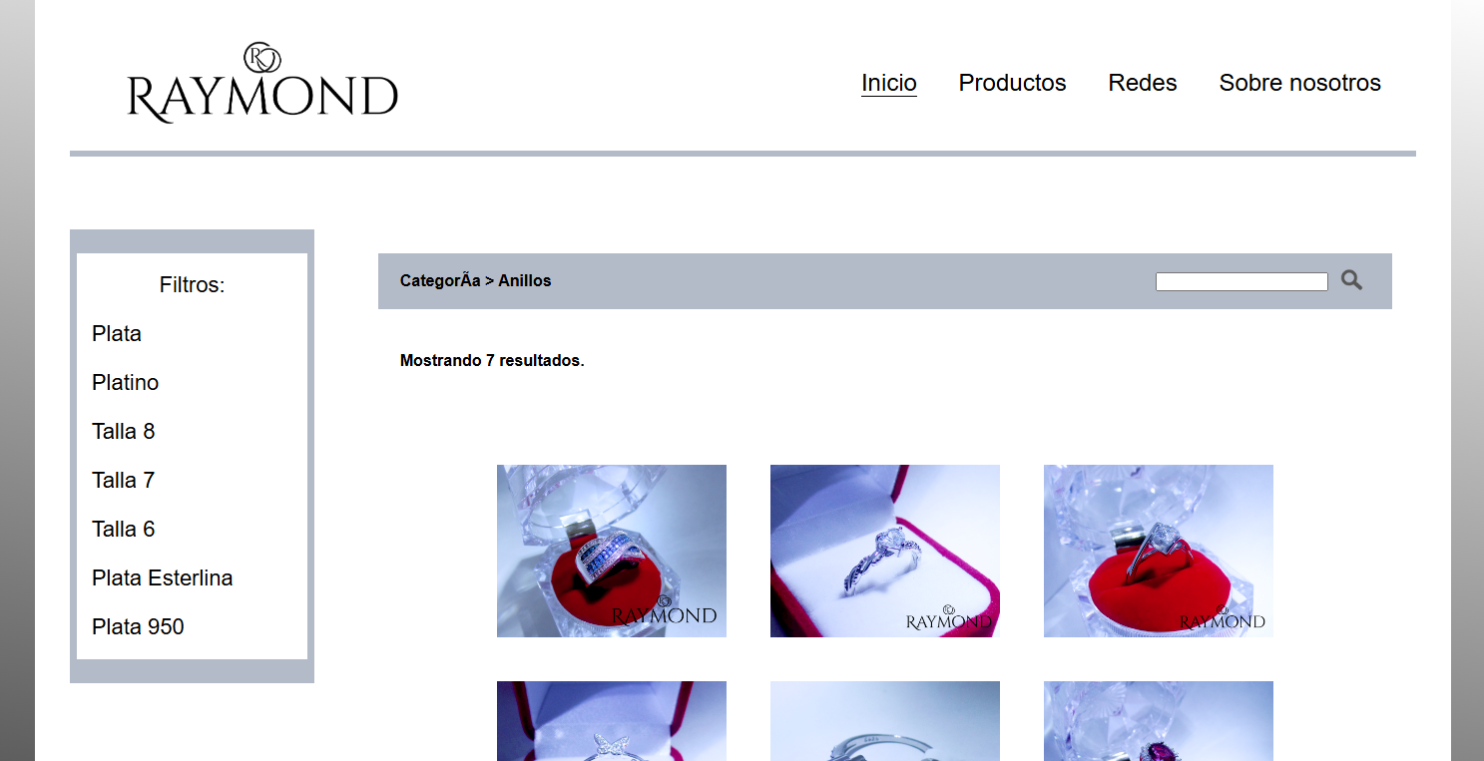Screen dimensions: 1484x761
Task: View the twisted ring in white box
Action: coord(885,551)
